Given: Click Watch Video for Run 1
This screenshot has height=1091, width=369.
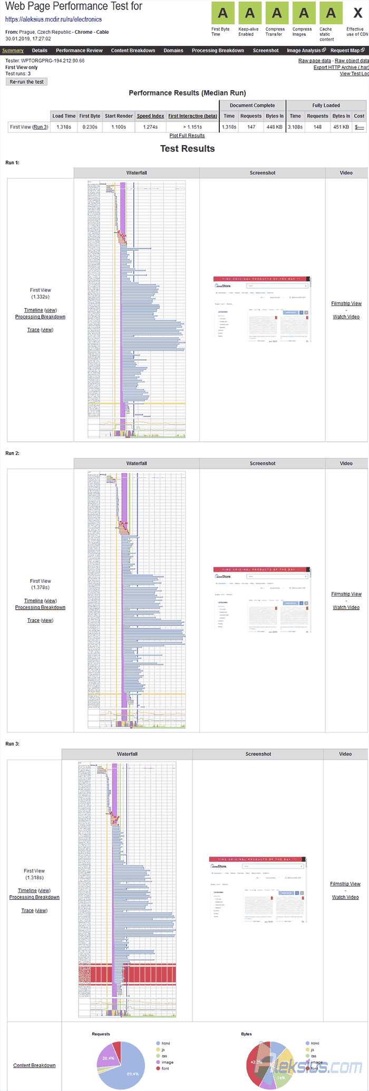Looking at the screenshot, I should [346, 317].
